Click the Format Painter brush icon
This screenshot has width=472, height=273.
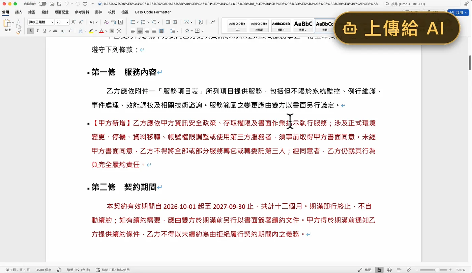coord(19,32)
